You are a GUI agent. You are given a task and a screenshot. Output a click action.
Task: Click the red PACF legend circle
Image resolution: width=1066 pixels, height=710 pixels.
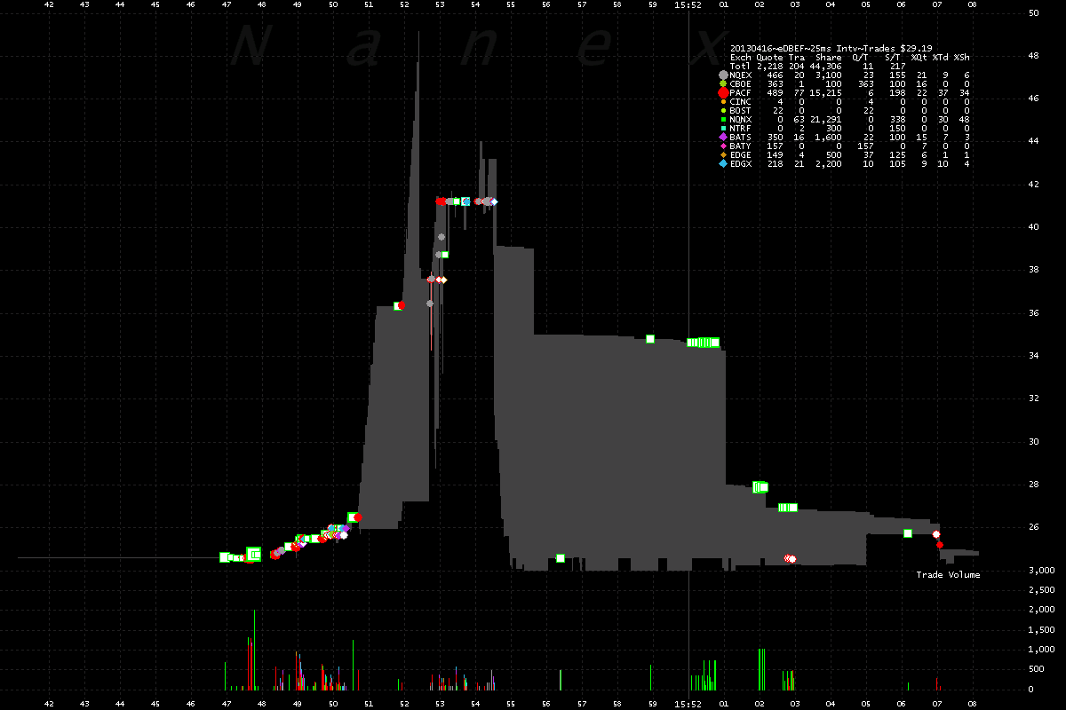(723, 92)
